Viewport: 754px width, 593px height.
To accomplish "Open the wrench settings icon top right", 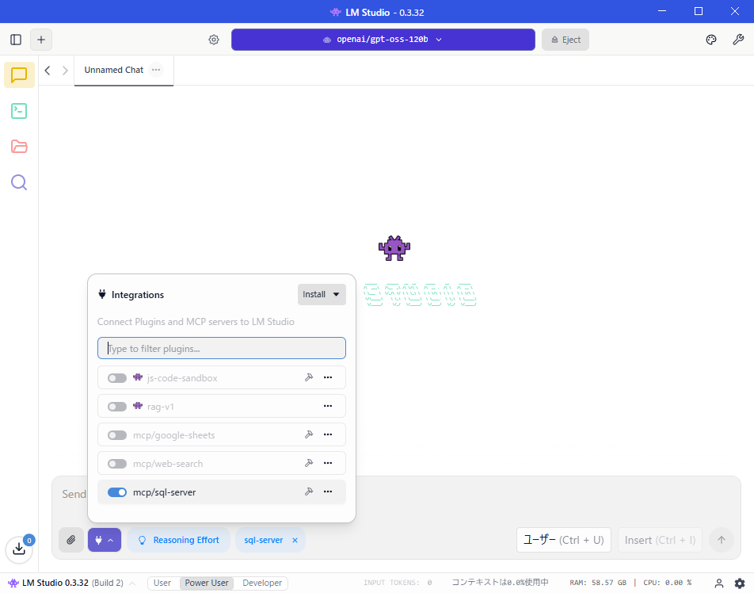I will (x=738, y=40).
